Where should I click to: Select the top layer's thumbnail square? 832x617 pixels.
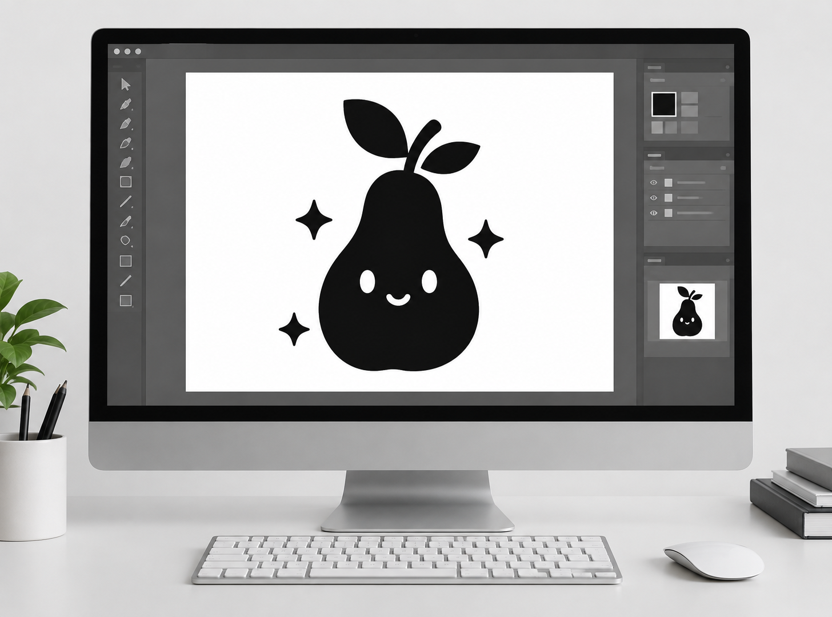[668, 183]
